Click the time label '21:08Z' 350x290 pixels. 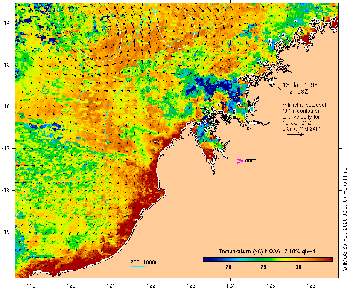[x=299, y=92]
